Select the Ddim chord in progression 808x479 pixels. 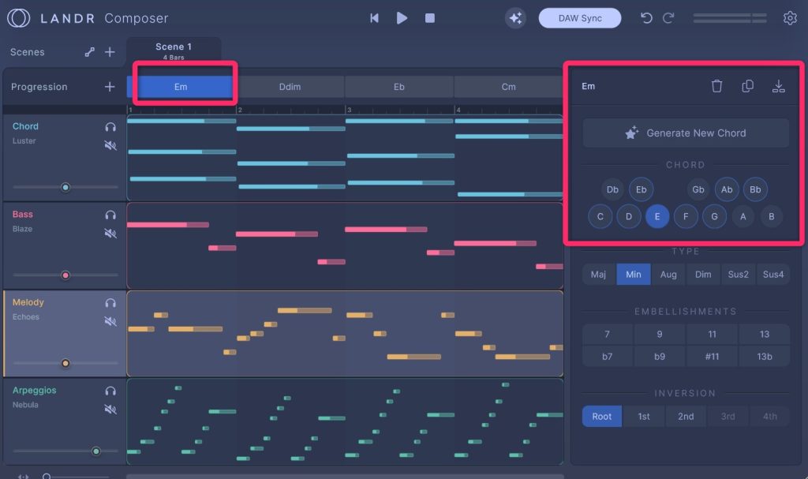point(290,87)
